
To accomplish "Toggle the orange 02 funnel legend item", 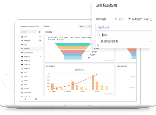I will click(x=64, y=38).
